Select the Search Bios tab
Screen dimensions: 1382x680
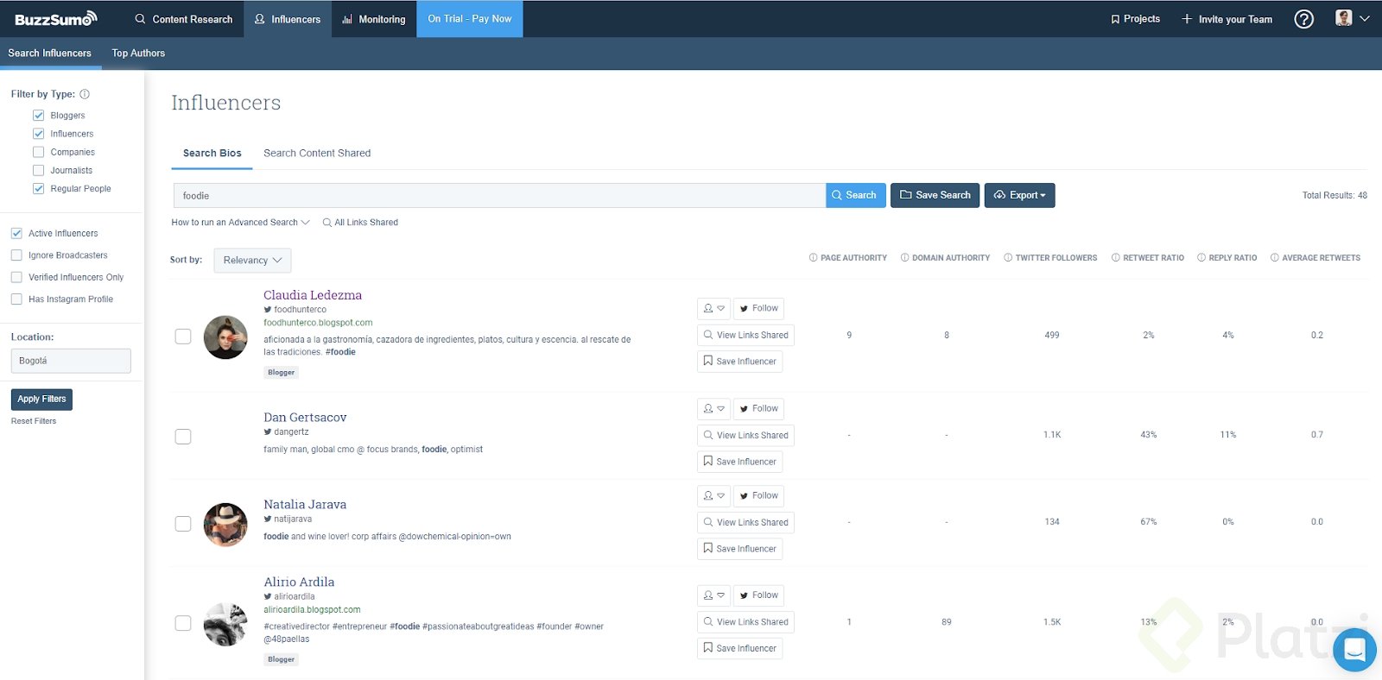[212, 154]
